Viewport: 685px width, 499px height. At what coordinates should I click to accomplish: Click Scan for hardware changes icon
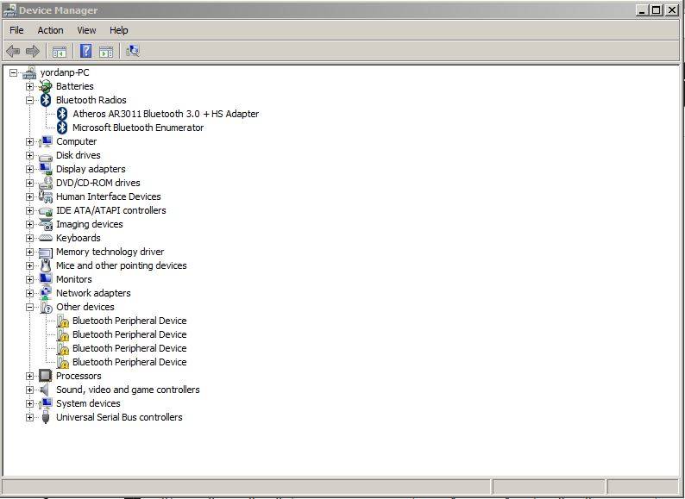(133, 51)
